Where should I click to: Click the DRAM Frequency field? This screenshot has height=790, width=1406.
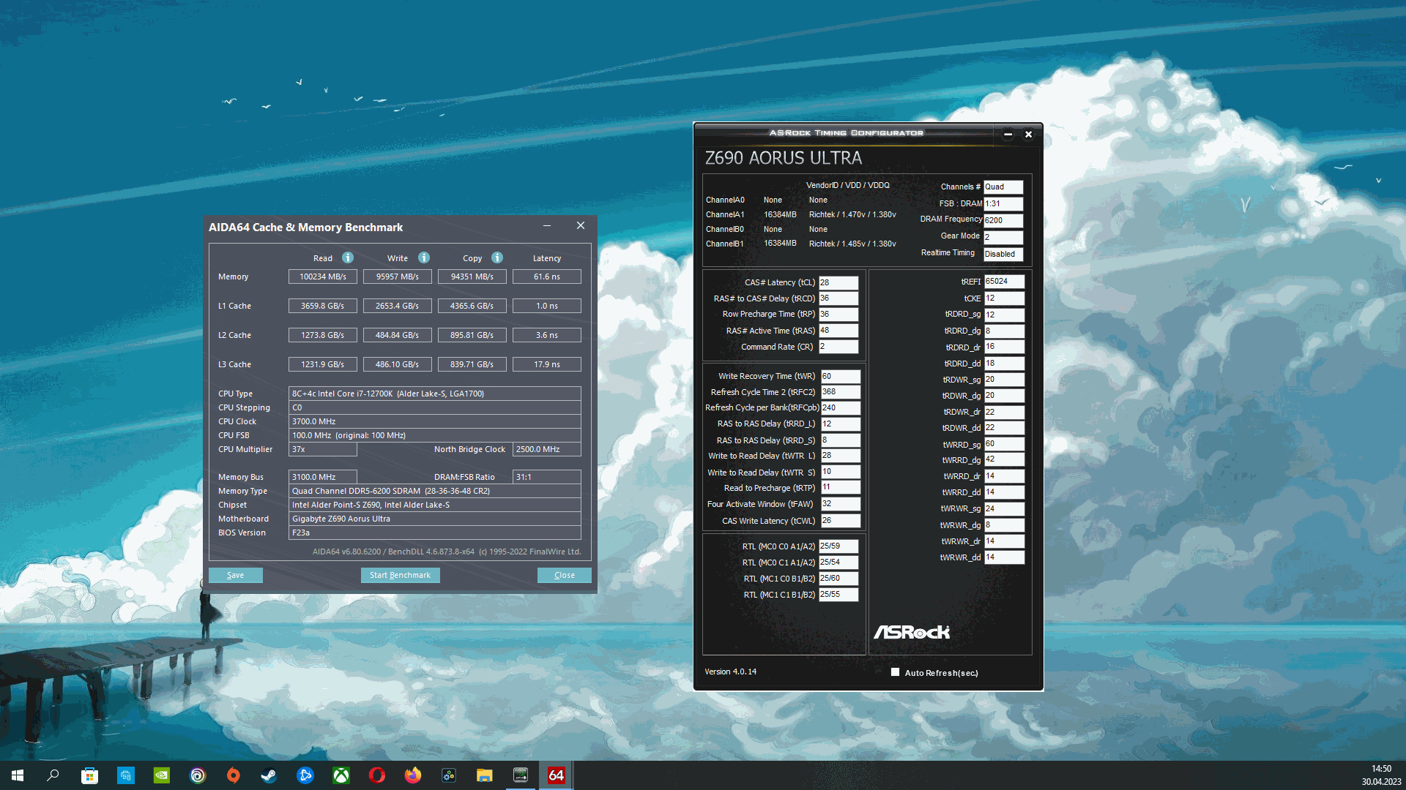[1003, 220]
